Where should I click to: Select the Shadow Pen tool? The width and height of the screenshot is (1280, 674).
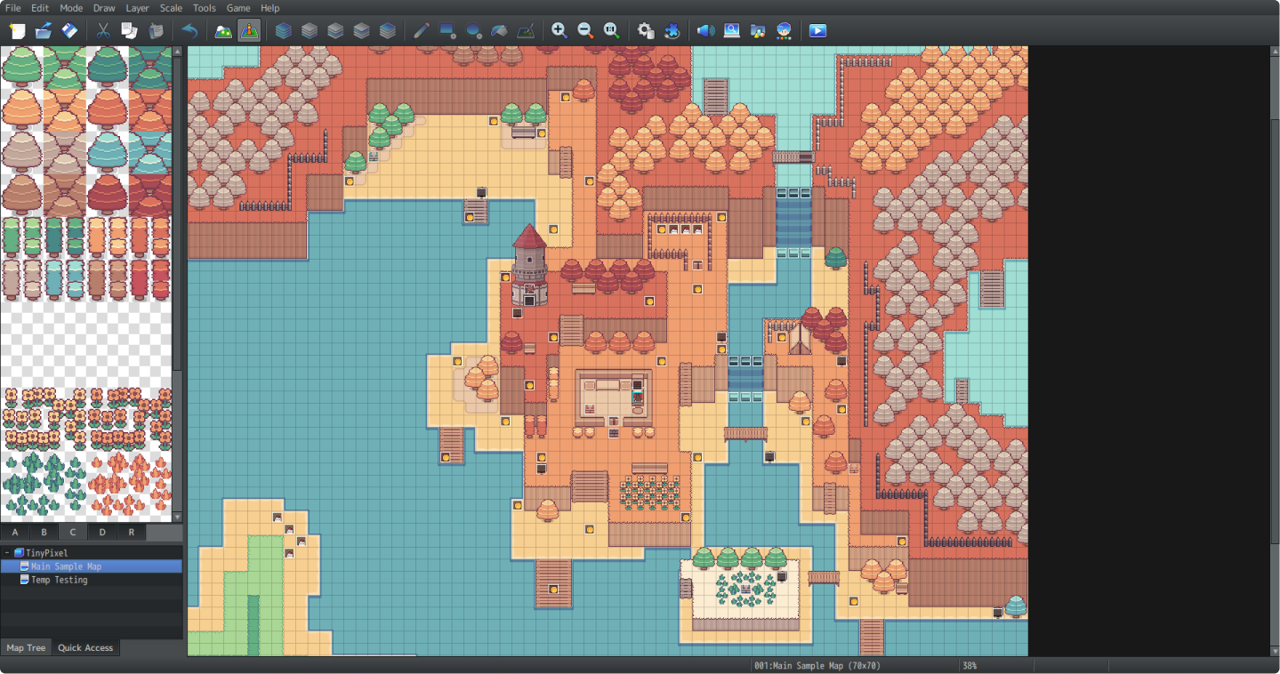(x=526, y=31)
